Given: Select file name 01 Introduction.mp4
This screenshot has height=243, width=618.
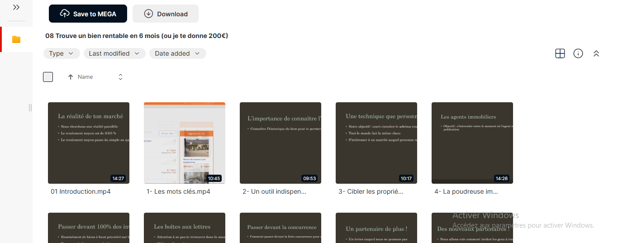Looking at the screenshot, I should [x=81, y=191].
